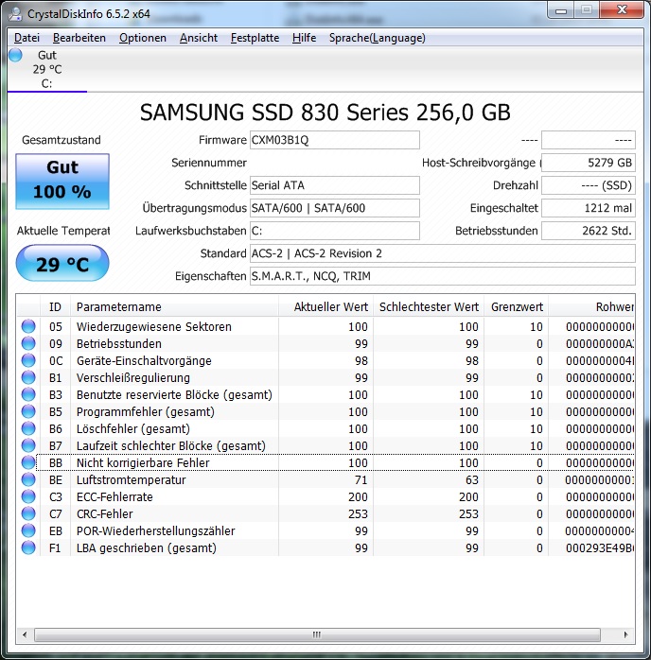The height and width of the screenshot is (660, 651).
Task: Click the SAMSUNG SSD 830 Series drive title
Action: [x=325, y=113]
